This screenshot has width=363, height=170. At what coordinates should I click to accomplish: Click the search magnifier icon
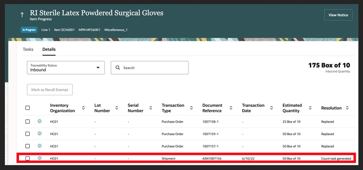pos(118,68)
